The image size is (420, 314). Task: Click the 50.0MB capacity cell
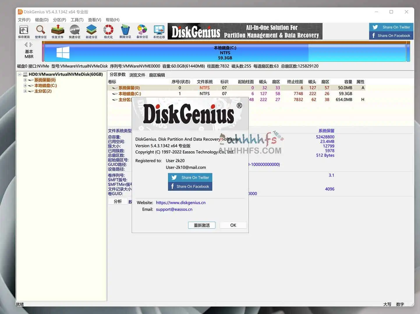345,88
